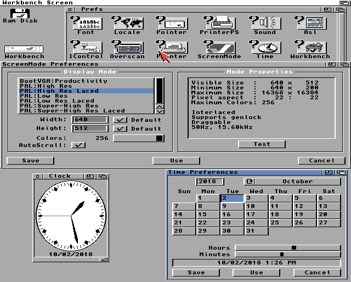Toggle the Height Default checkbox
Screen dimensions: 351x282
120,128
